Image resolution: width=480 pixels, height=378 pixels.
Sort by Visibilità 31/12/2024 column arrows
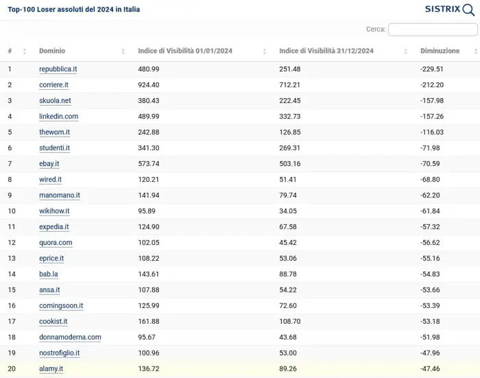click(x=406, y=51)
